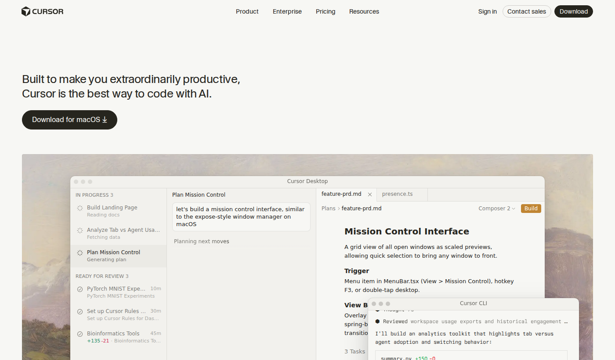Click the mission control prompt input box
The width and height of the screenshot is (615, 360).
(241, 217)
